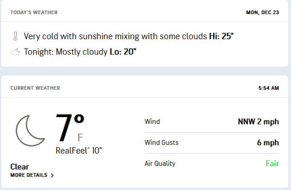Click the large crescent moon current weather icon
Image resolution: width=291 pixels, height=190 pixels.
click(30, 131)
